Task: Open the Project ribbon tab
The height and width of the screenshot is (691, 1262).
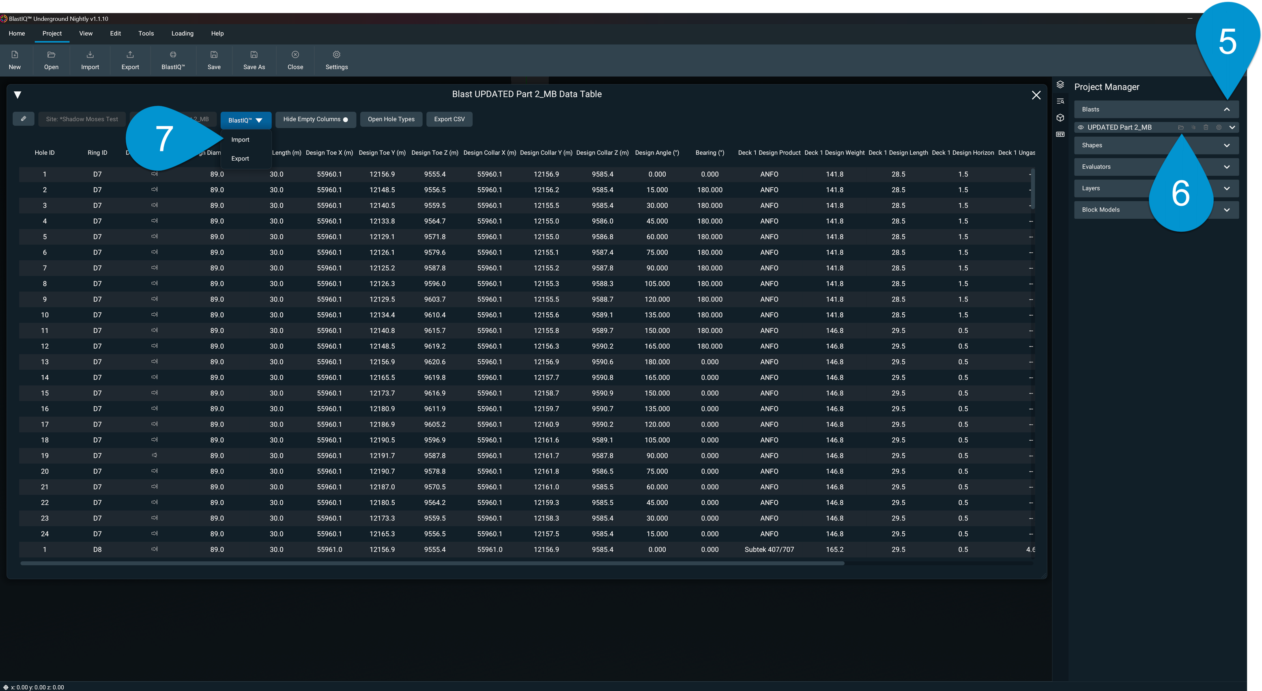Action: point(52,33)
